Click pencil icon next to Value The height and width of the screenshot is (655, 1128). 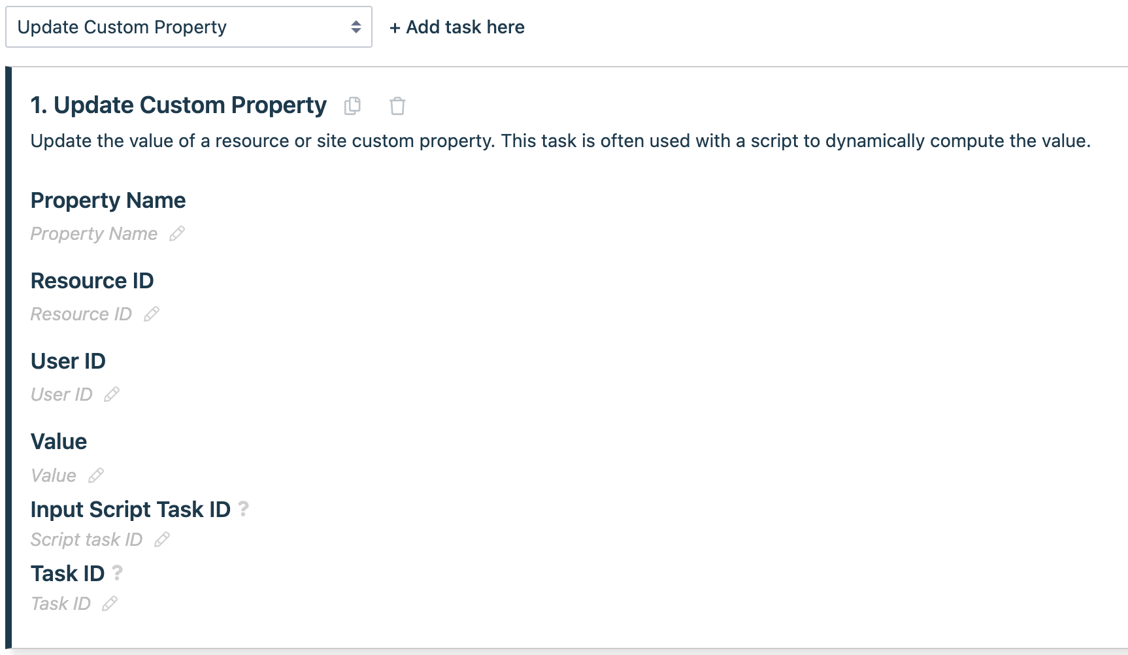pos(96,475)
